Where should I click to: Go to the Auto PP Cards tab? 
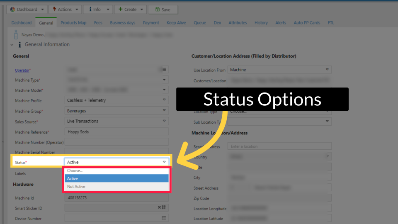pyautogui.click(x=307, y=23)
